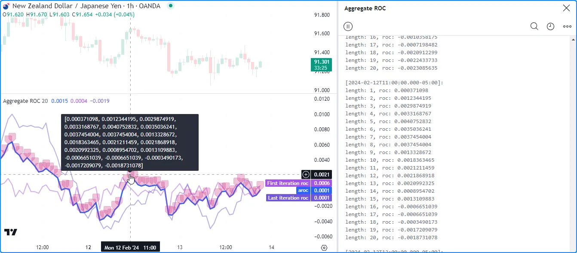
Task: Pause the Pine log output
Action: point(348,26)
